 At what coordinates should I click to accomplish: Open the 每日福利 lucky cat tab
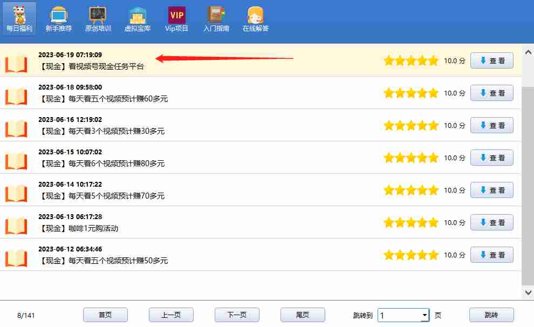pos(19,19)
